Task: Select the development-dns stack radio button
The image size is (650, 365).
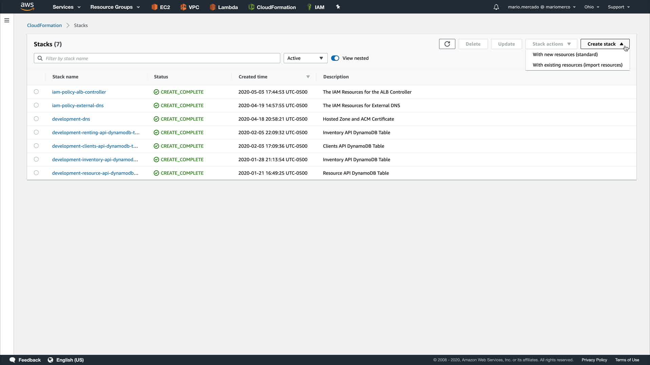Action: 36,119
